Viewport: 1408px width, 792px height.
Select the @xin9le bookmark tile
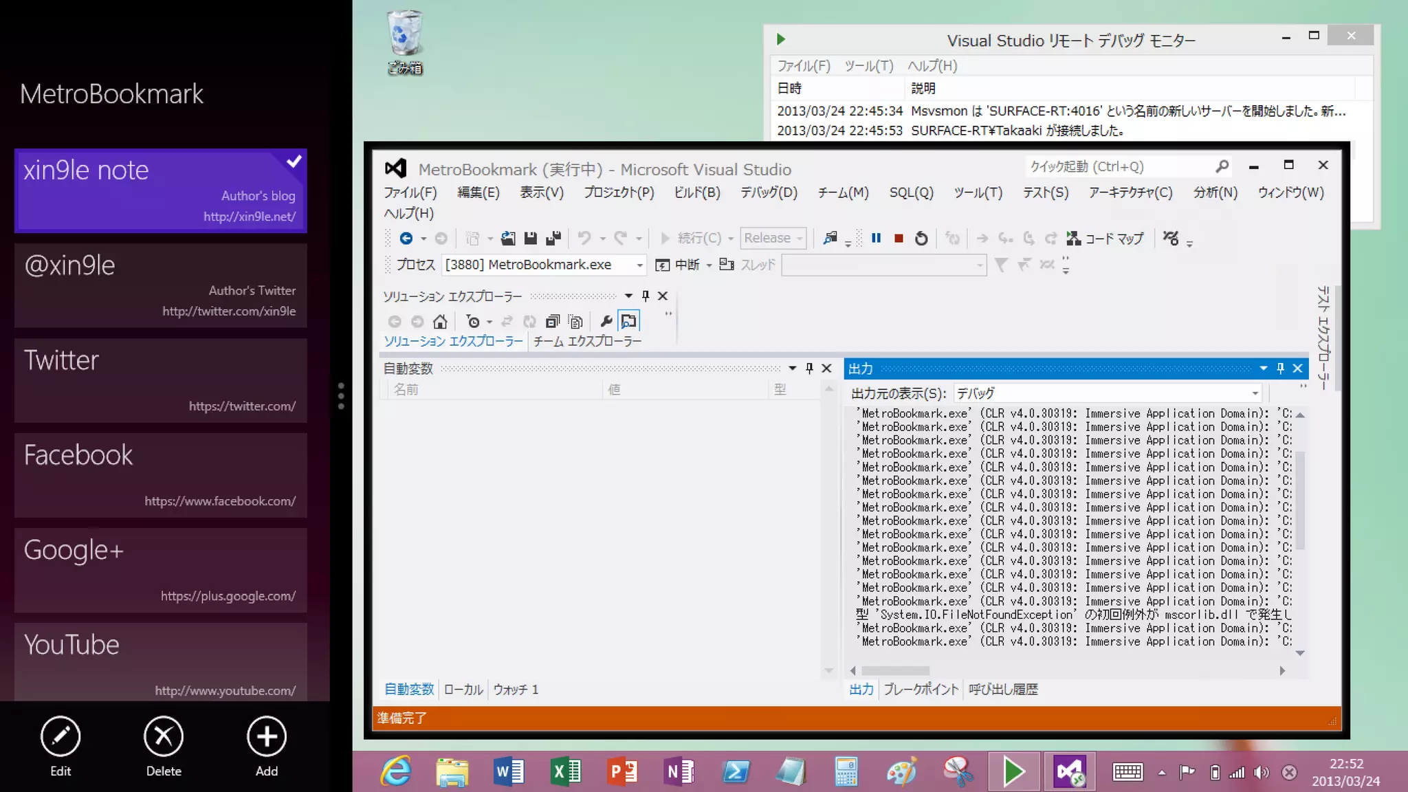pyautogui.click(x=161, y=285)
